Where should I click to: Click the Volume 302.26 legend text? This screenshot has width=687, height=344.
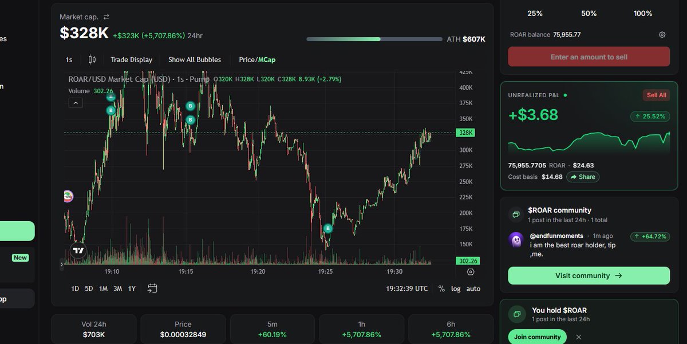90,91
